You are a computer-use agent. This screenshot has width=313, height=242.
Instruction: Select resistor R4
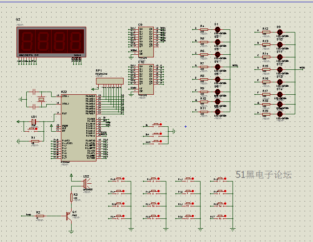204,29
